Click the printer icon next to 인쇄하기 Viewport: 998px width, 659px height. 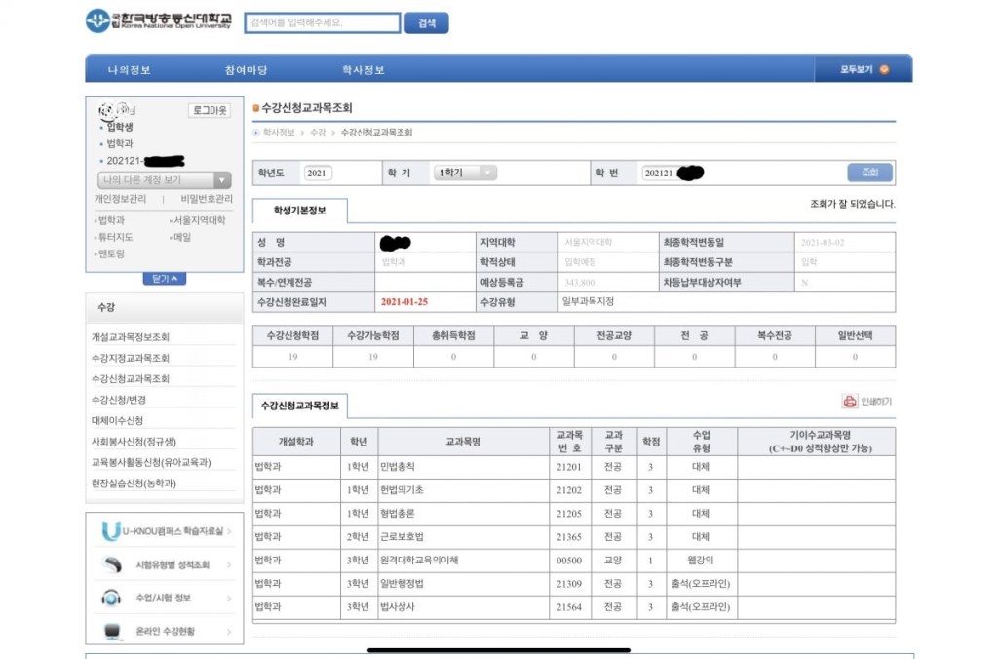849,401
